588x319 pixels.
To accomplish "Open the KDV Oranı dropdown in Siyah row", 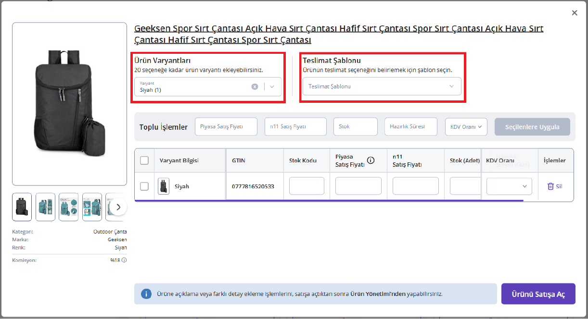I will point(509,186).
